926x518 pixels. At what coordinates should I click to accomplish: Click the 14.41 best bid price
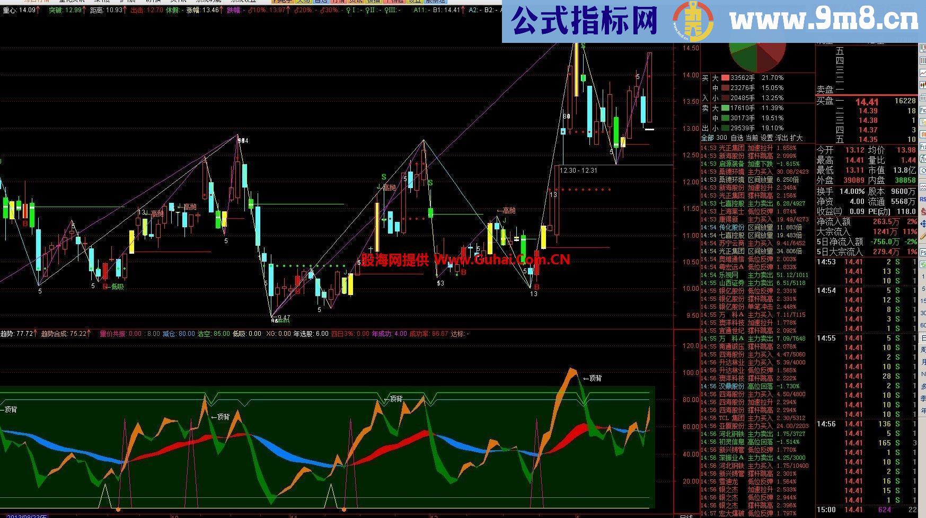(x=867, y=102)
